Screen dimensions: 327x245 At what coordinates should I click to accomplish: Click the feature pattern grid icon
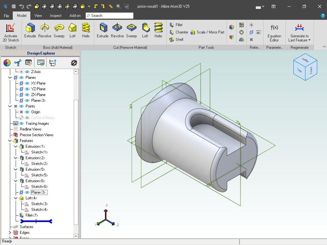click(x=241, y=25)
